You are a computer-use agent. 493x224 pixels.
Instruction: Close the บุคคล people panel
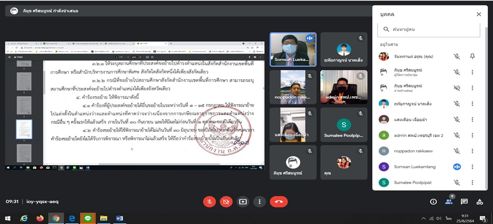[479, 14]
